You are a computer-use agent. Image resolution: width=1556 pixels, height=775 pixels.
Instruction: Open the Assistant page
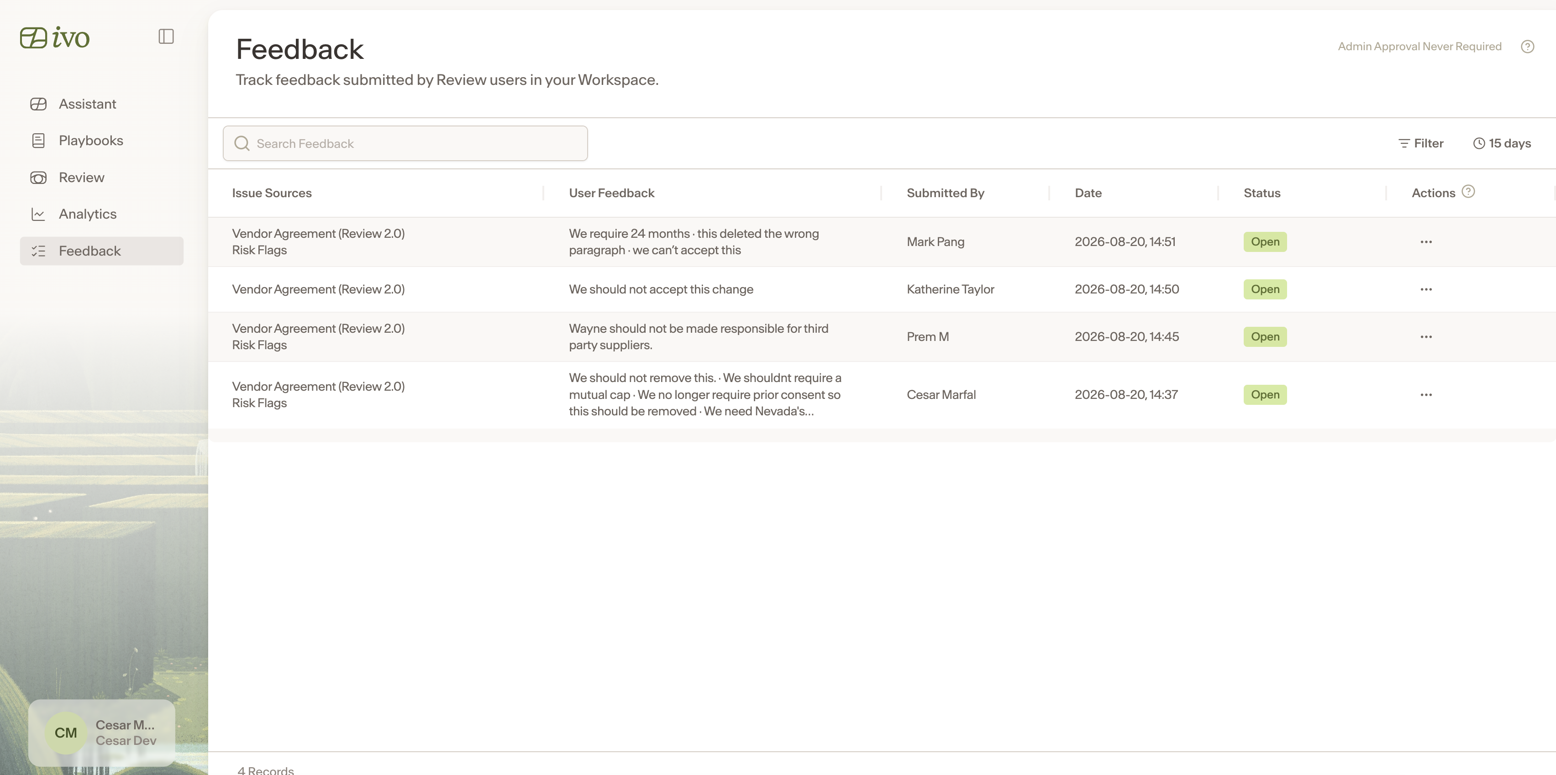coord(101,104)
